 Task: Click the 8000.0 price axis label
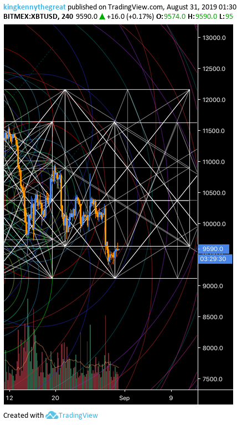click(214, 348)
